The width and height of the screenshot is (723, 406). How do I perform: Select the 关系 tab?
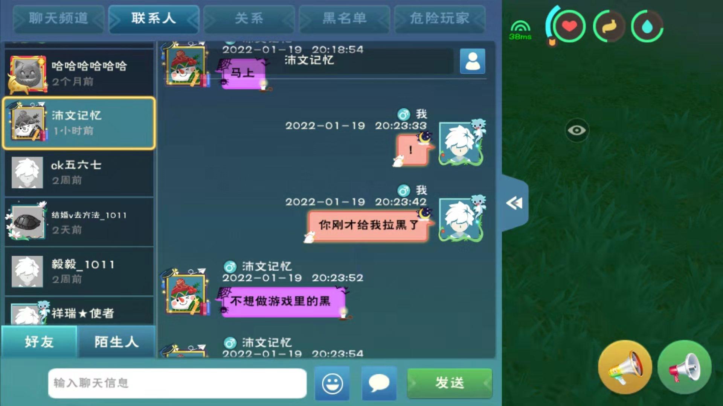[x=249, y=18]
